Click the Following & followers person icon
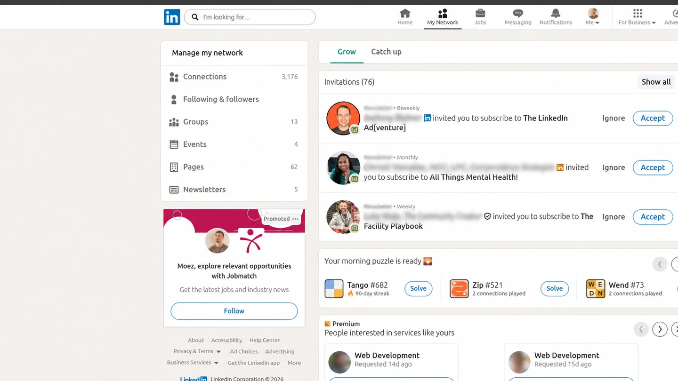The width and height of the screenshot is (678, 381). [x=174, y=99]
